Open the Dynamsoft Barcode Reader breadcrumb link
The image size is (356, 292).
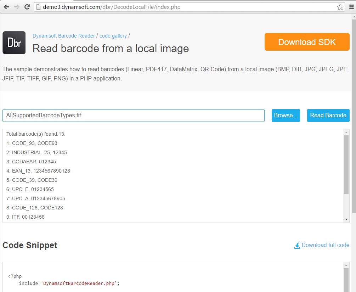point(64,36)
